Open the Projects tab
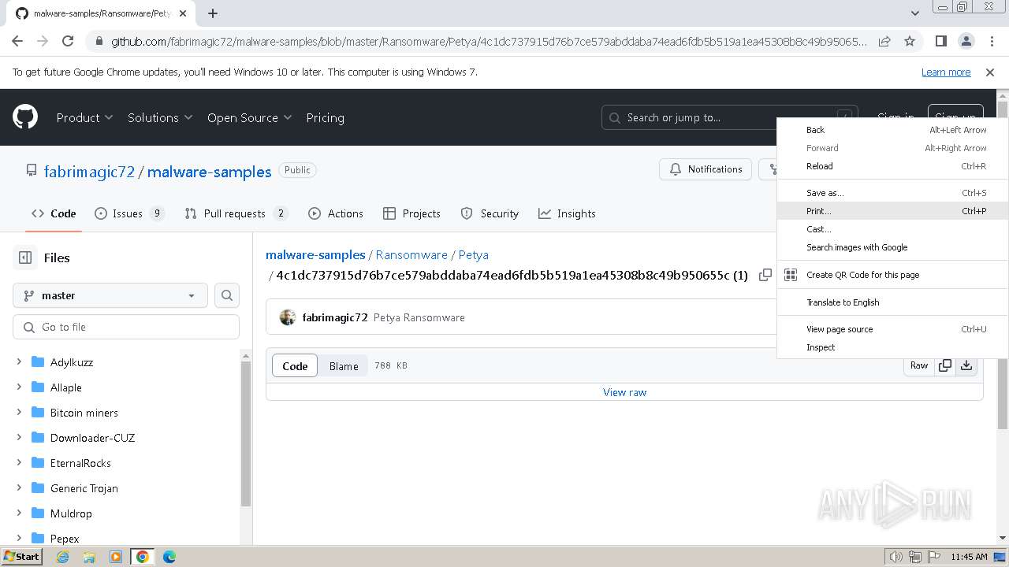This screenshot has width=1009, height=567. (x=411, y=213)
